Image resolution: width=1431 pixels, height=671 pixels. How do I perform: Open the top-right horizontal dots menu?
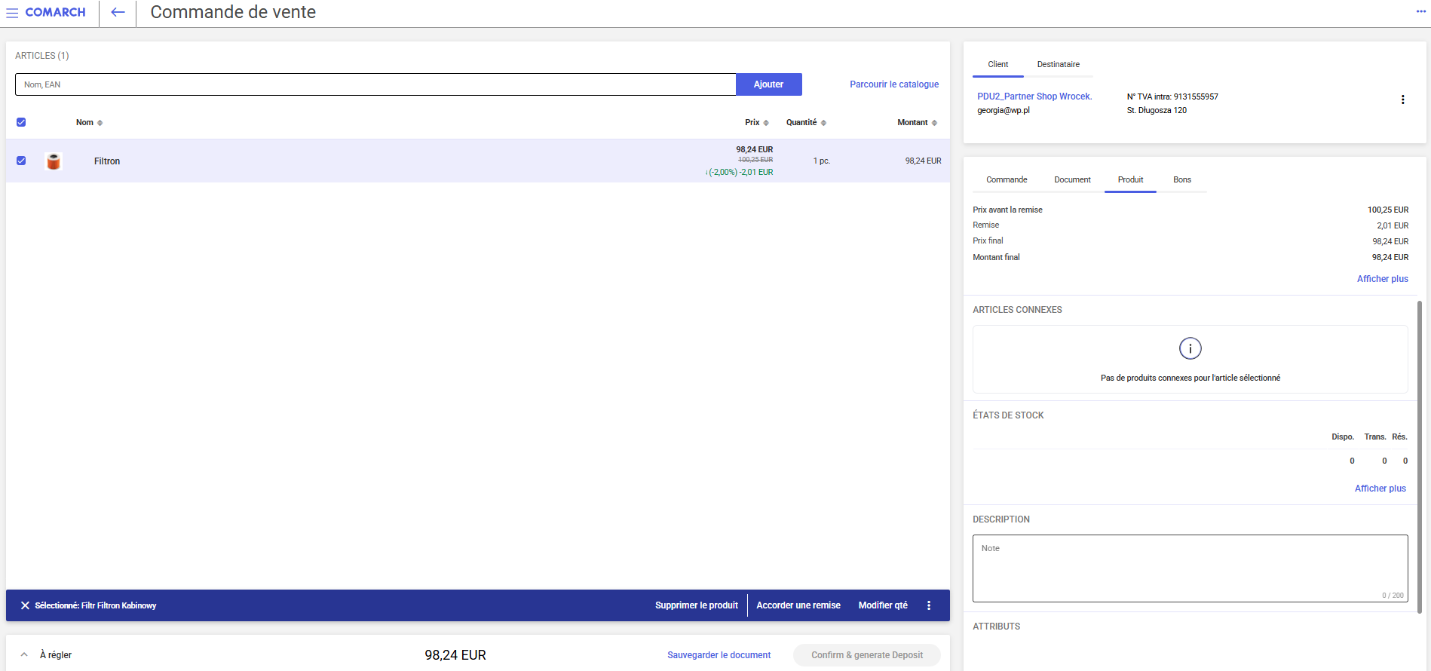pyautogui.click(x=1420, y=11)
